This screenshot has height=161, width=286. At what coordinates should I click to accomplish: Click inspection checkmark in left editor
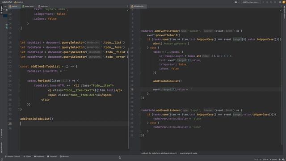click(x=127, y=10)
